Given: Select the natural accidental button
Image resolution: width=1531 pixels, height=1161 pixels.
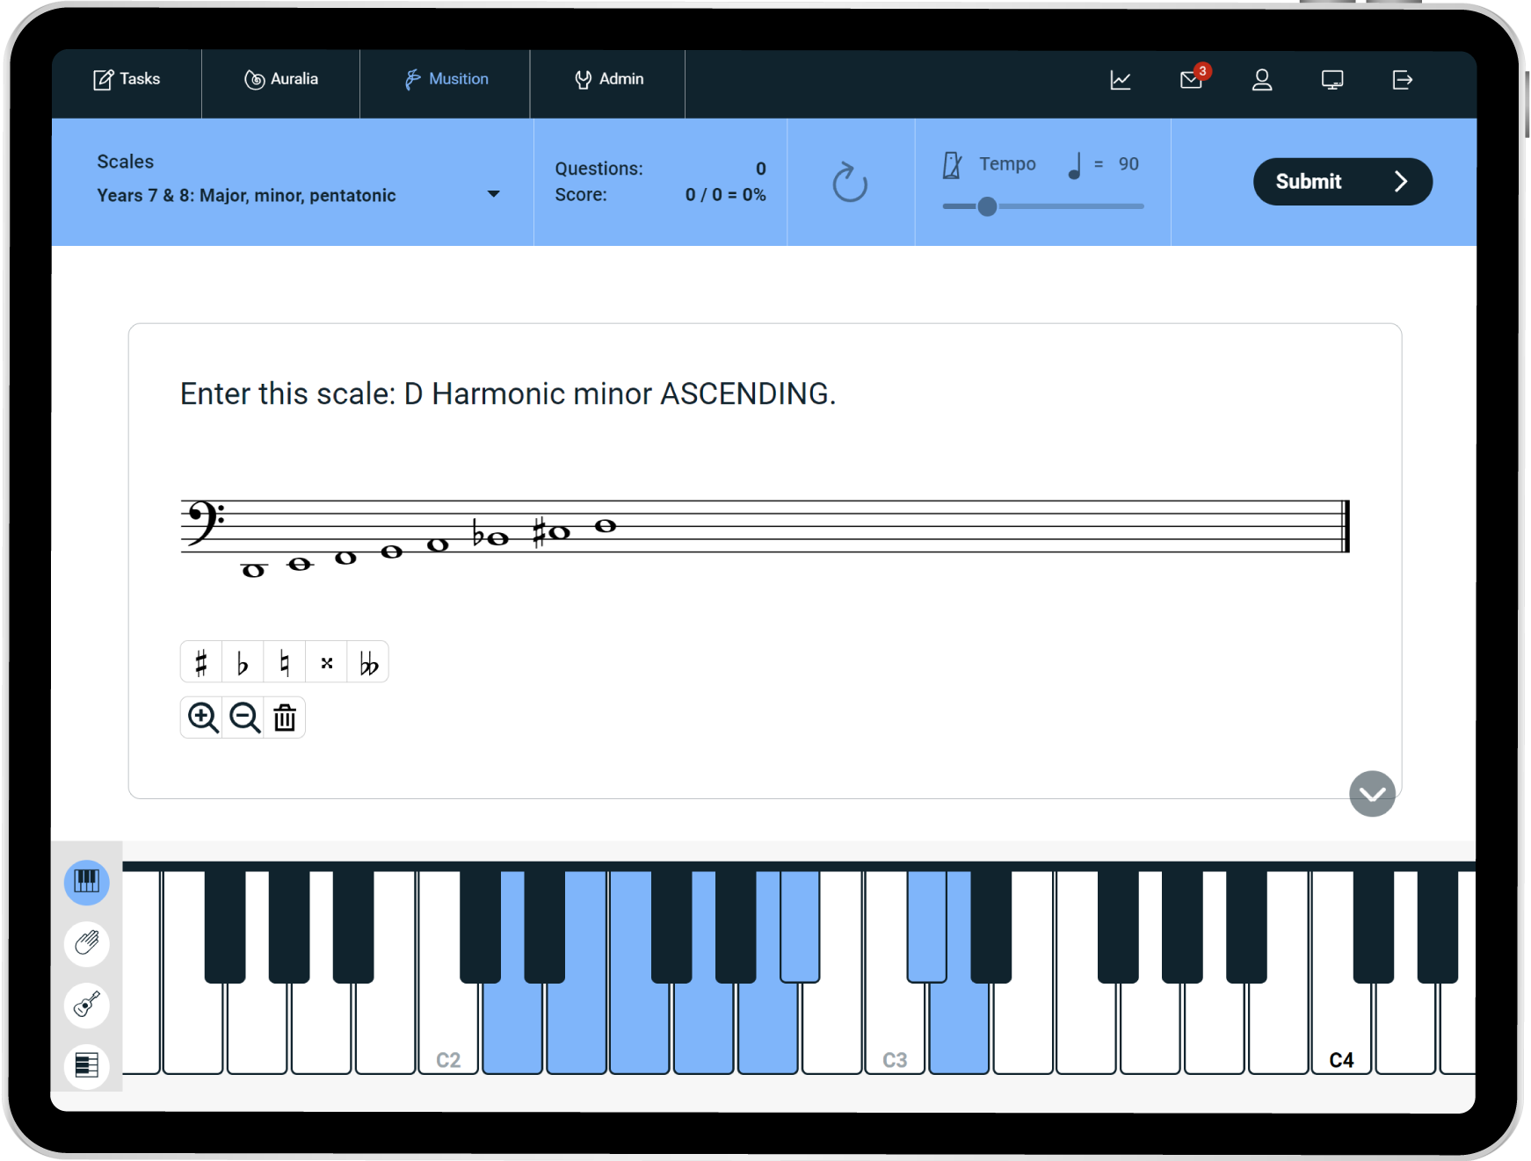Looking at the screenshot, I should (285, 662).
